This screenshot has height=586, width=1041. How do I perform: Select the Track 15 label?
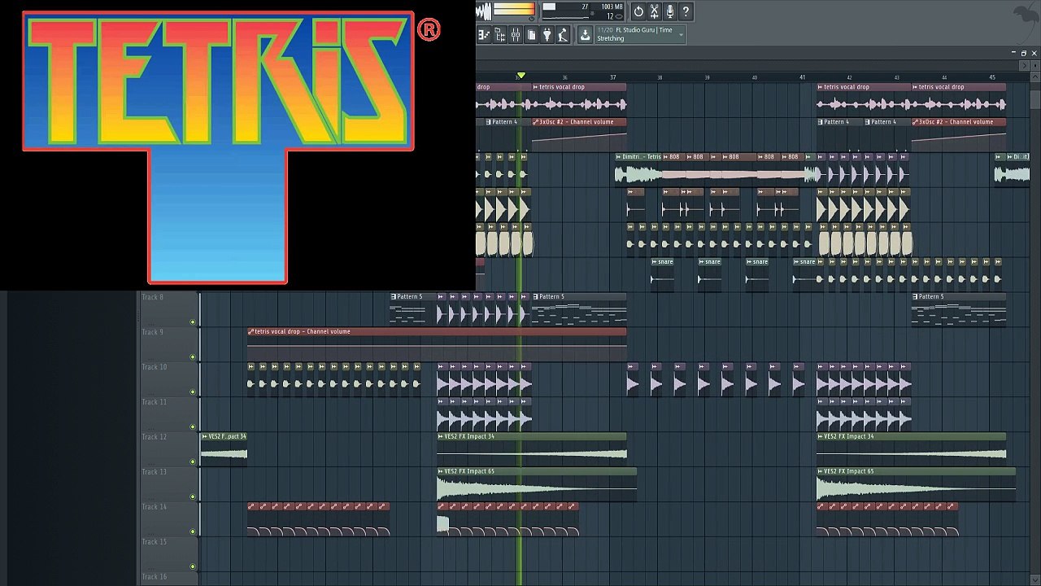coord(155,542)
